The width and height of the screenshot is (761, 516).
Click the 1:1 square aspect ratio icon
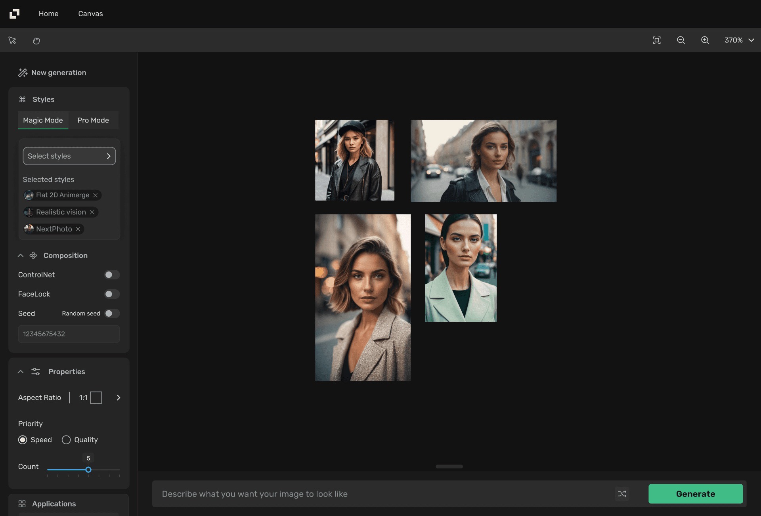tap(96, 398)
